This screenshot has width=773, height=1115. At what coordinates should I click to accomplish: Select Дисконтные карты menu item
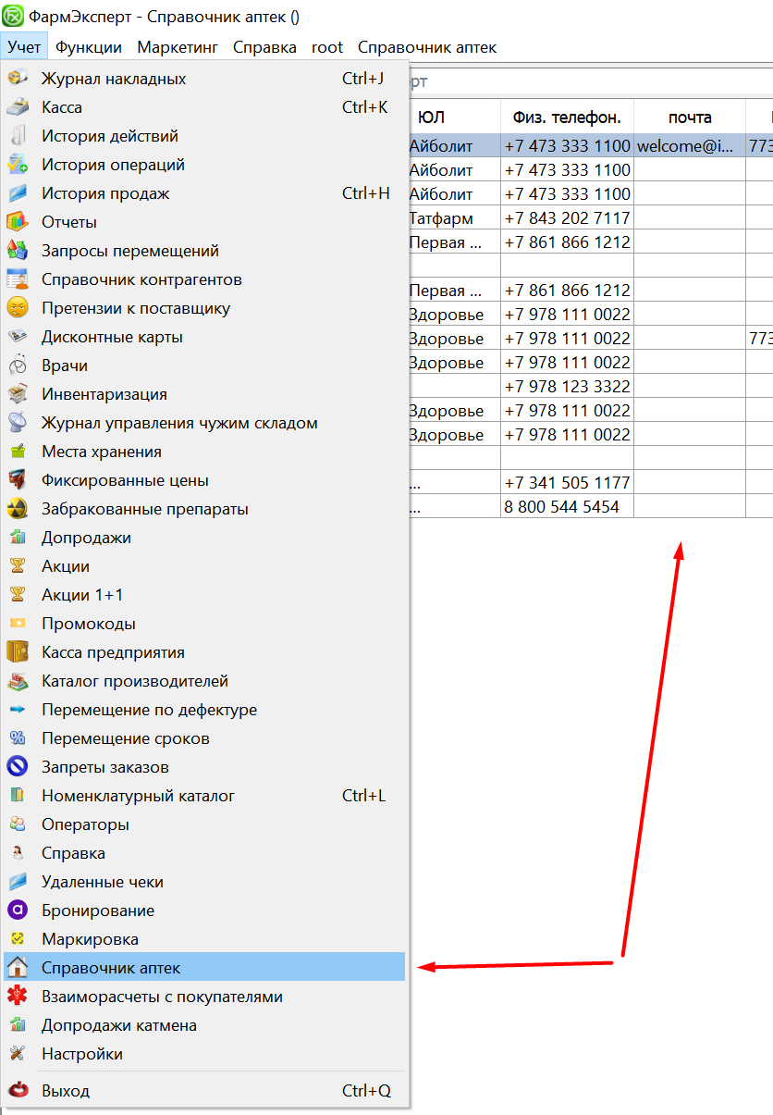(112, 337)
